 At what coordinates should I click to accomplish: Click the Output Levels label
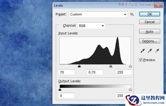(69, 81)
